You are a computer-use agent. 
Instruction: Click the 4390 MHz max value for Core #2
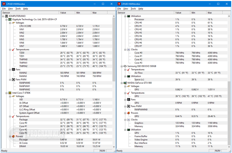click(x=213, y=59)
